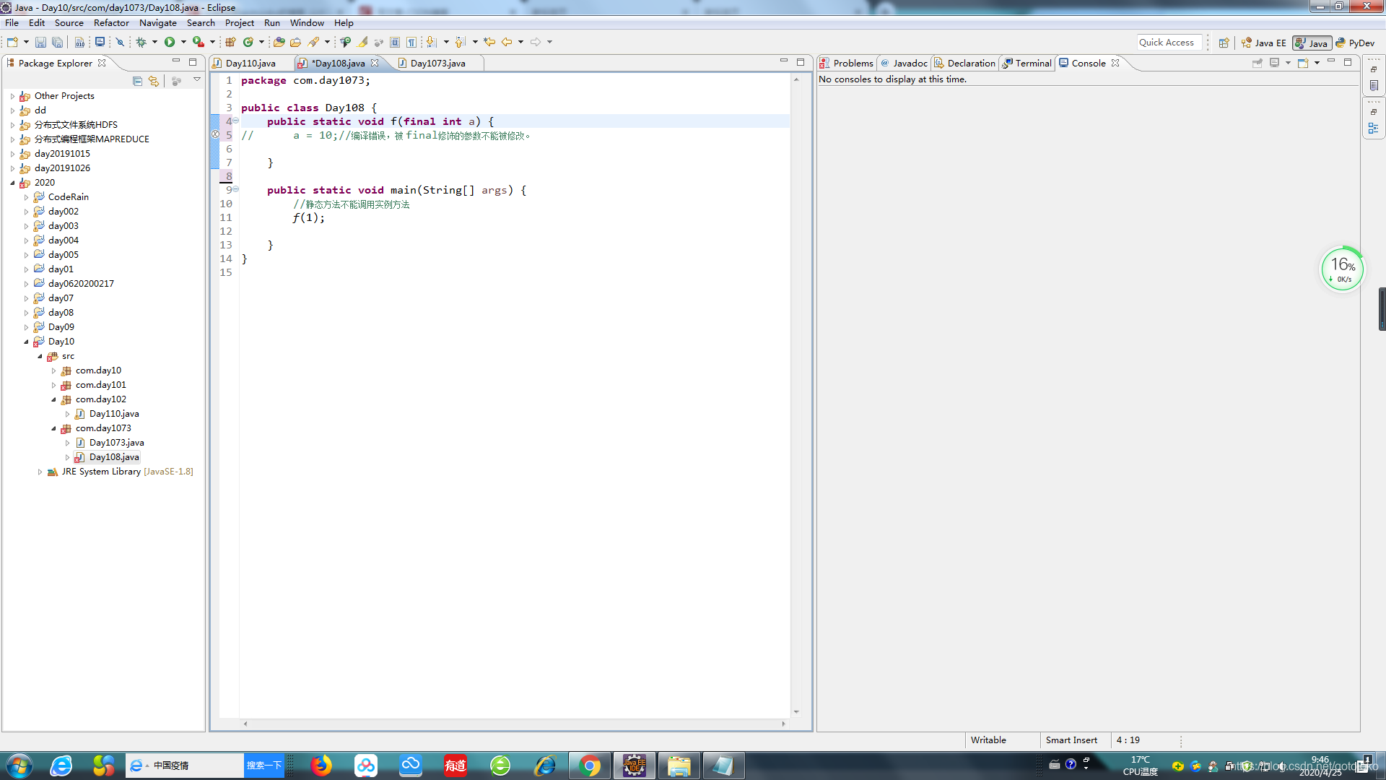Viewport: 1386px width, 780px height.
Task: Open Google Chrome from the taskbar
Action: pos(590,765)
